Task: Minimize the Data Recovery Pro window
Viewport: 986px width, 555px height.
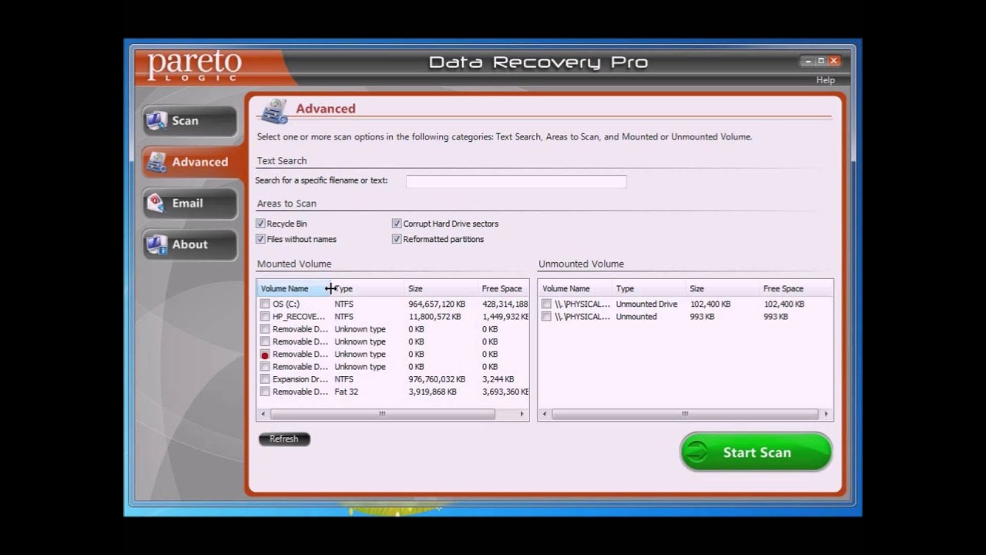Action: (x=808, y=61)
